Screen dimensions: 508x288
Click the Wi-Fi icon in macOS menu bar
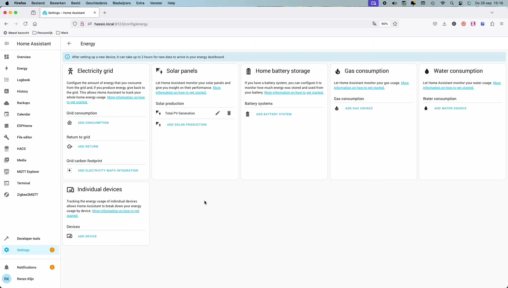443,3
